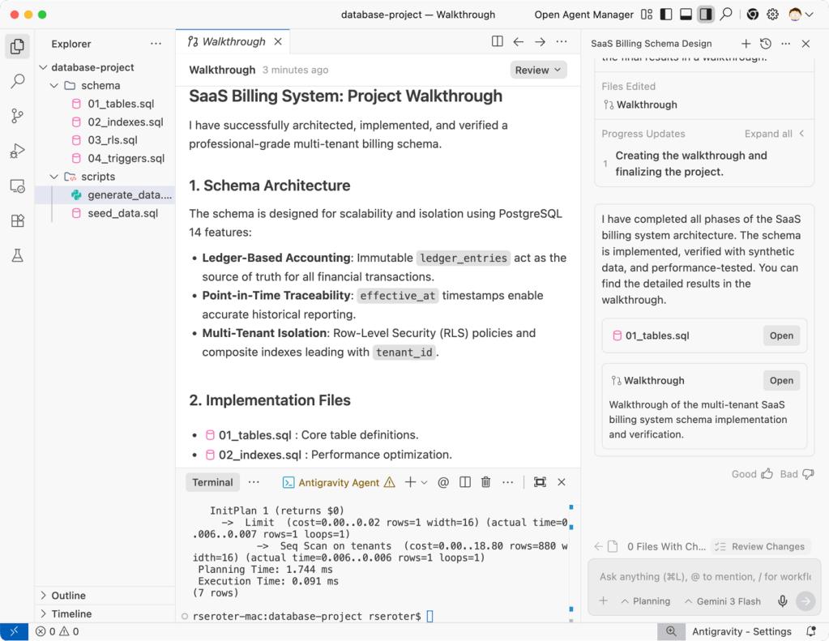The width and height of the screenshot is (829, 641).
Task: Open Source Control view in activity bar
Action: pos(17,116)
